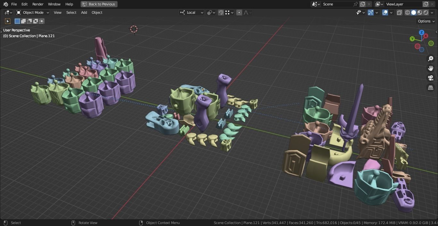438x226 pixels.
Task: Open the shading options dropdown
Action: click(x=432, y=13)
